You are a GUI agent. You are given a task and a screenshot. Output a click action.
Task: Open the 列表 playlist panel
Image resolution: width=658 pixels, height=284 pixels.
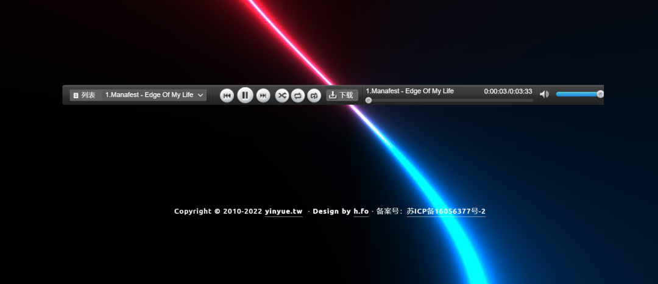pyautogui.click(x=85, y=95)
